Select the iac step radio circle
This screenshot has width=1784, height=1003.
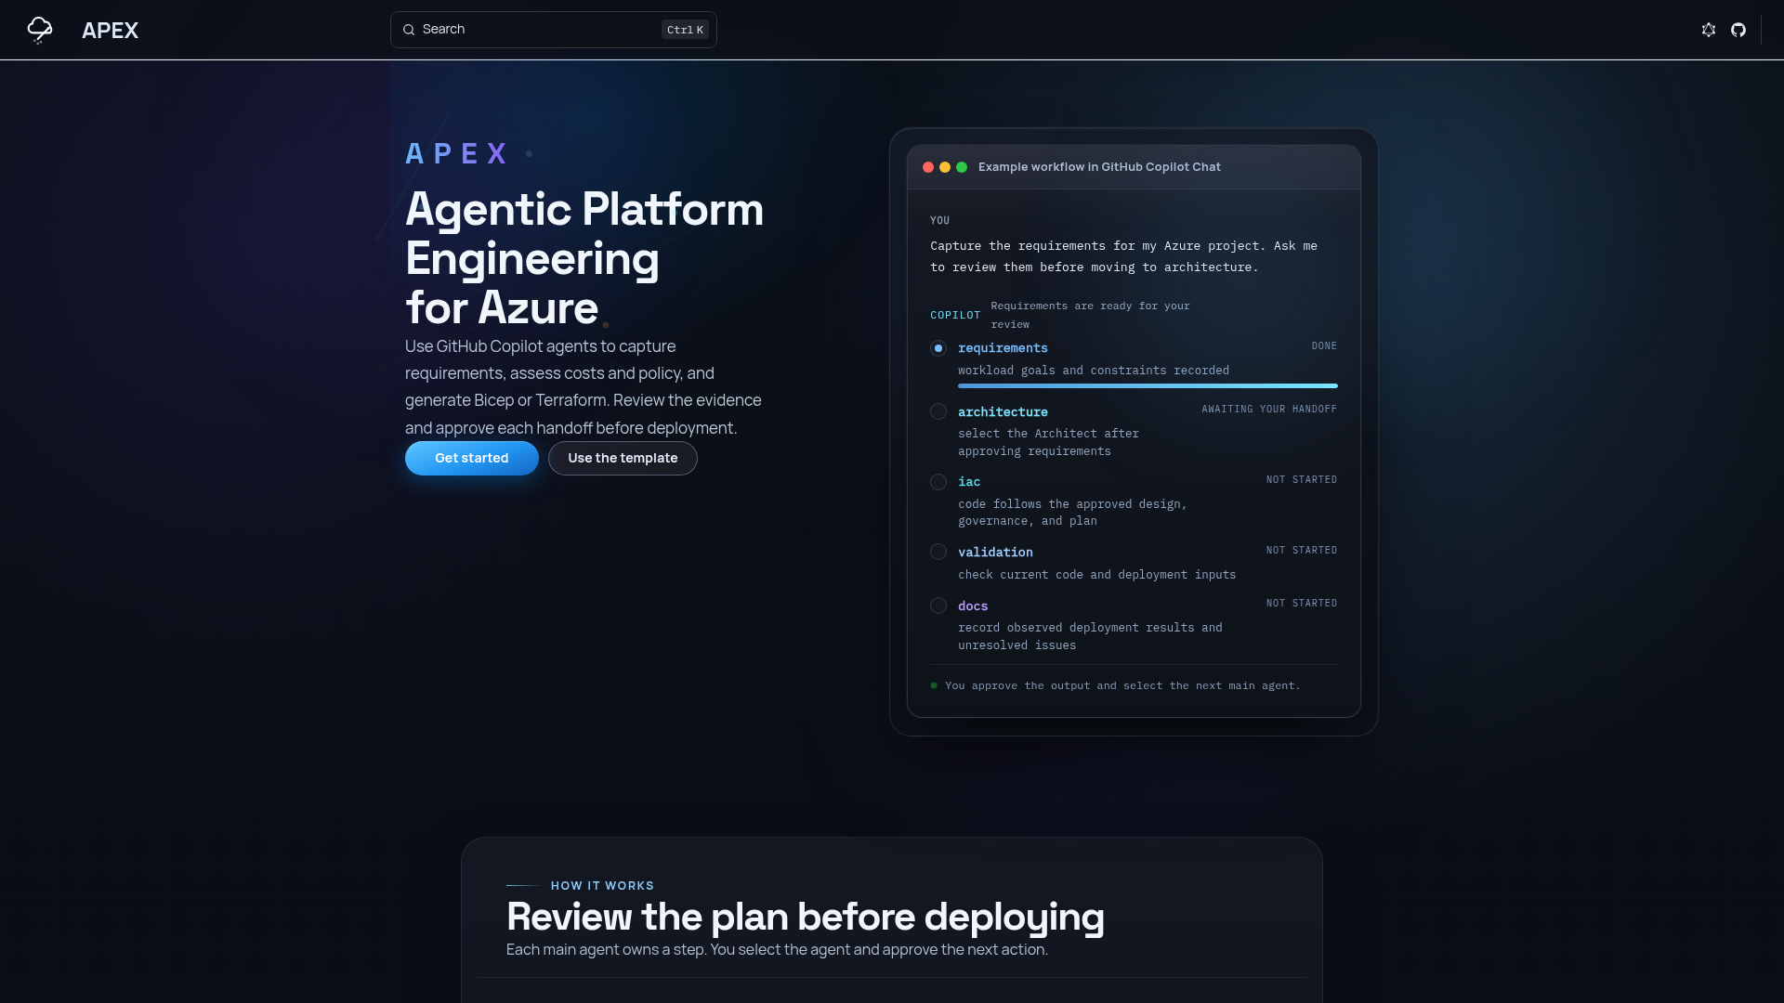938,482
